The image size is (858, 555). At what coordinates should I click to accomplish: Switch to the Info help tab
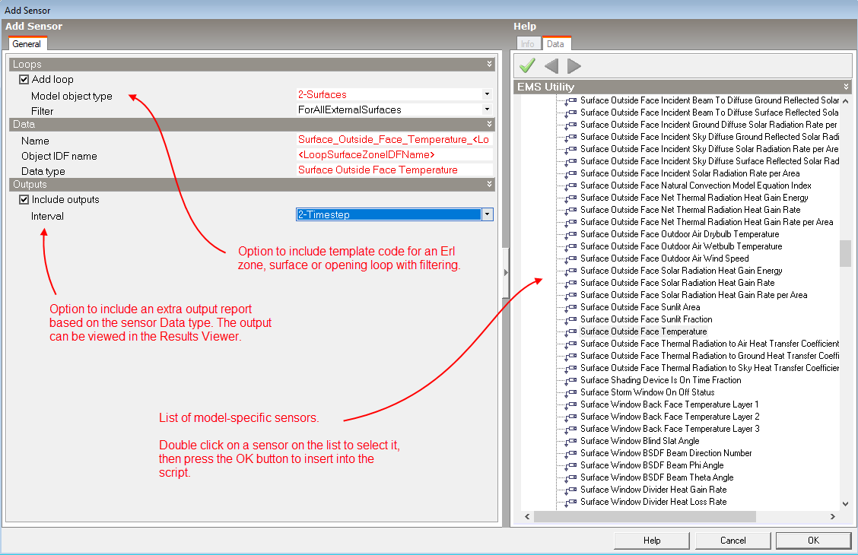[527, 44]
